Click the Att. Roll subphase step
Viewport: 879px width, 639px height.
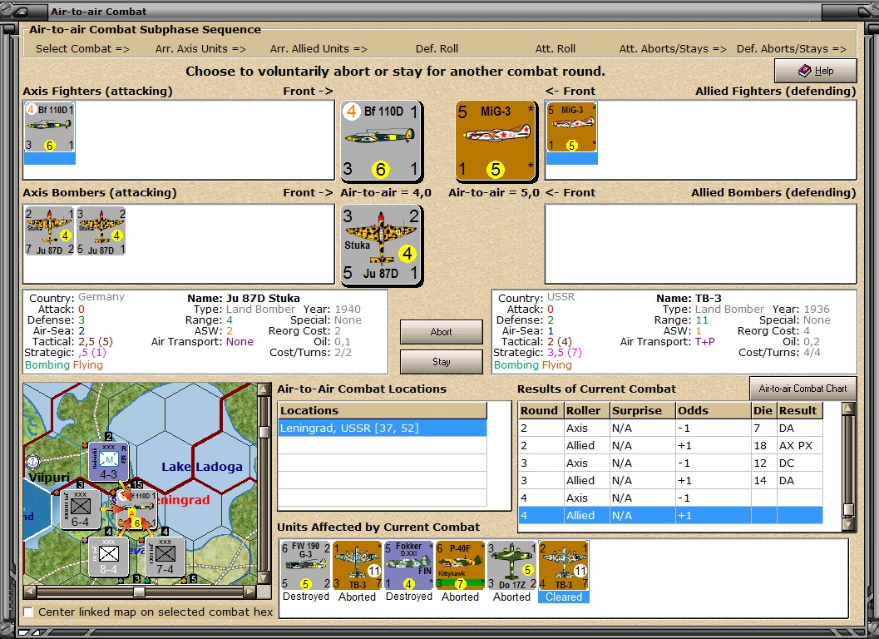tap(555, 49)
